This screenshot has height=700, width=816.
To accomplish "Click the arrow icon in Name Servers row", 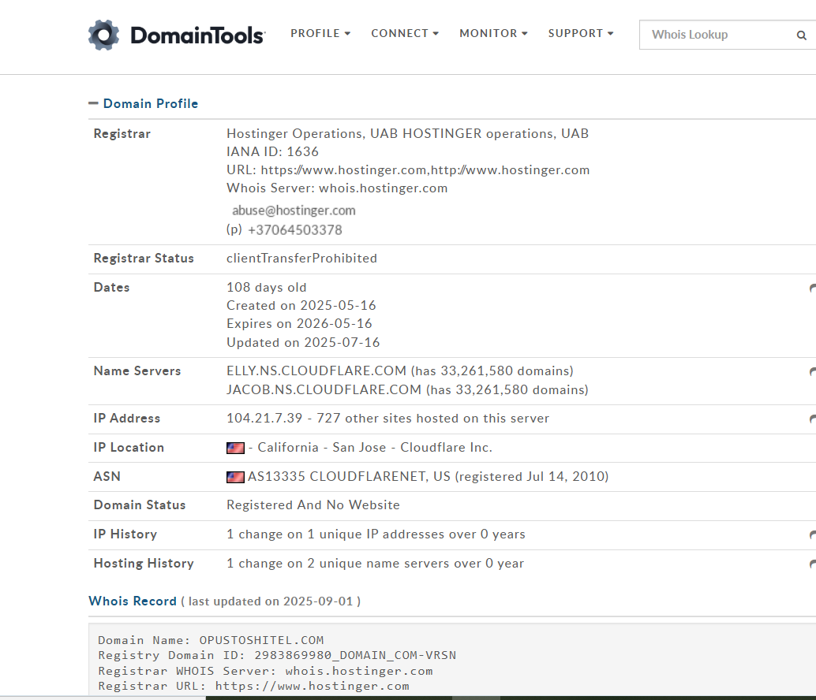I will (x=812, y=371).
